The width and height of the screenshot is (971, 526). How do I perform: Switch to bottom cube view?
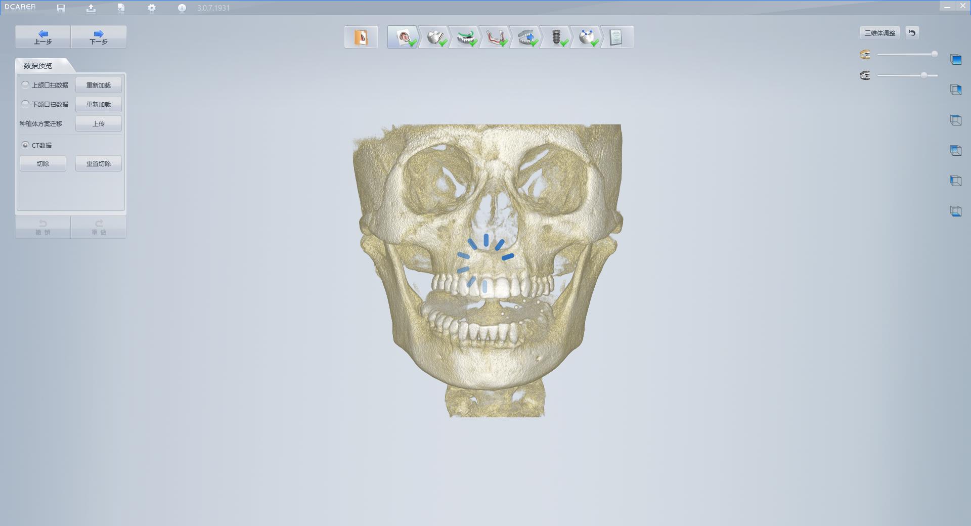coord(955,211)
